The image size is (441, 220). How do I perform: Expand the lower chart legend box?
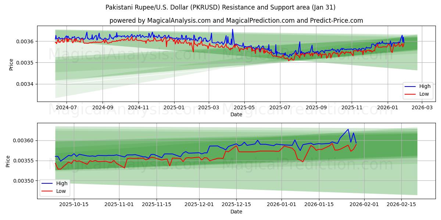(55, 187)
